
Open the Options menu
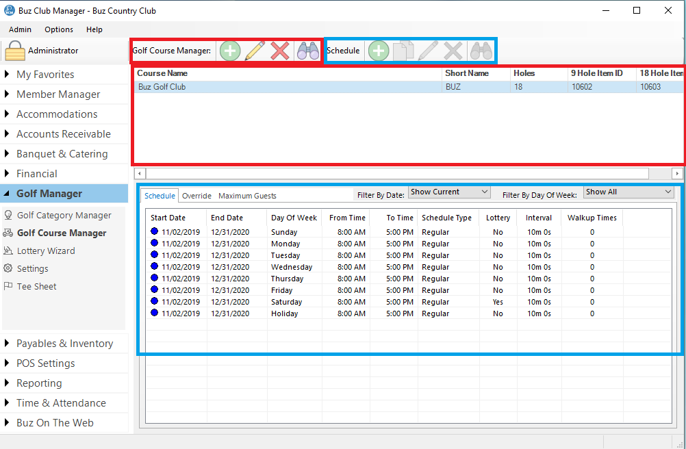pos(59,29)
